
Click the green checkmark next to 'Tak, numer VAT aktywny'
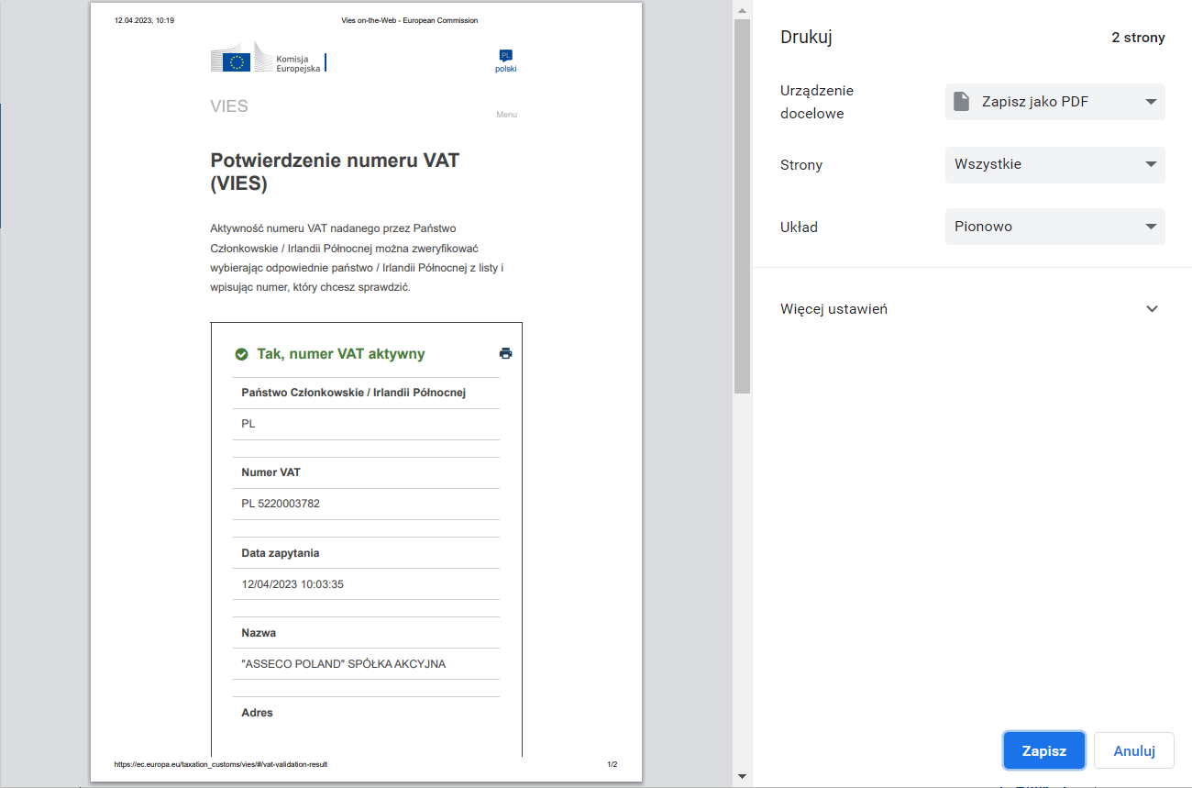(x=241, y=352)
